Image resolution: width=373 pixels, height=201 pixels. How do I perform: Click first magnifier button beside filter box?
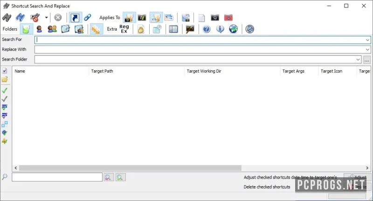pos(109,177)
